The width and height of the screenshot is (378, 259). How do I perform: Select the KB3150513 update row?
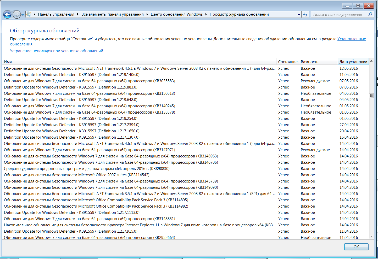click(x=186, y=93)
